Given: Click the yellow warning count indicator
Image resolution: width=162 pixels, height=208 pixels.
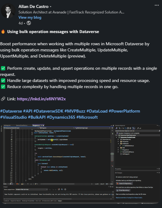Looking at the screenshot, I should (23, 184).
